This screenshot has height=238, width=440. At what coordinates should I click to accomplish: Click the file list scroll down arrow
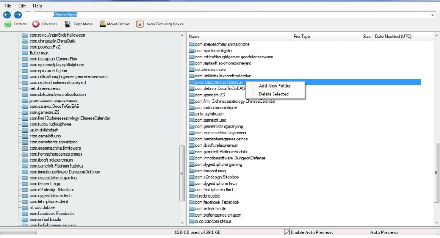(437, 223)
